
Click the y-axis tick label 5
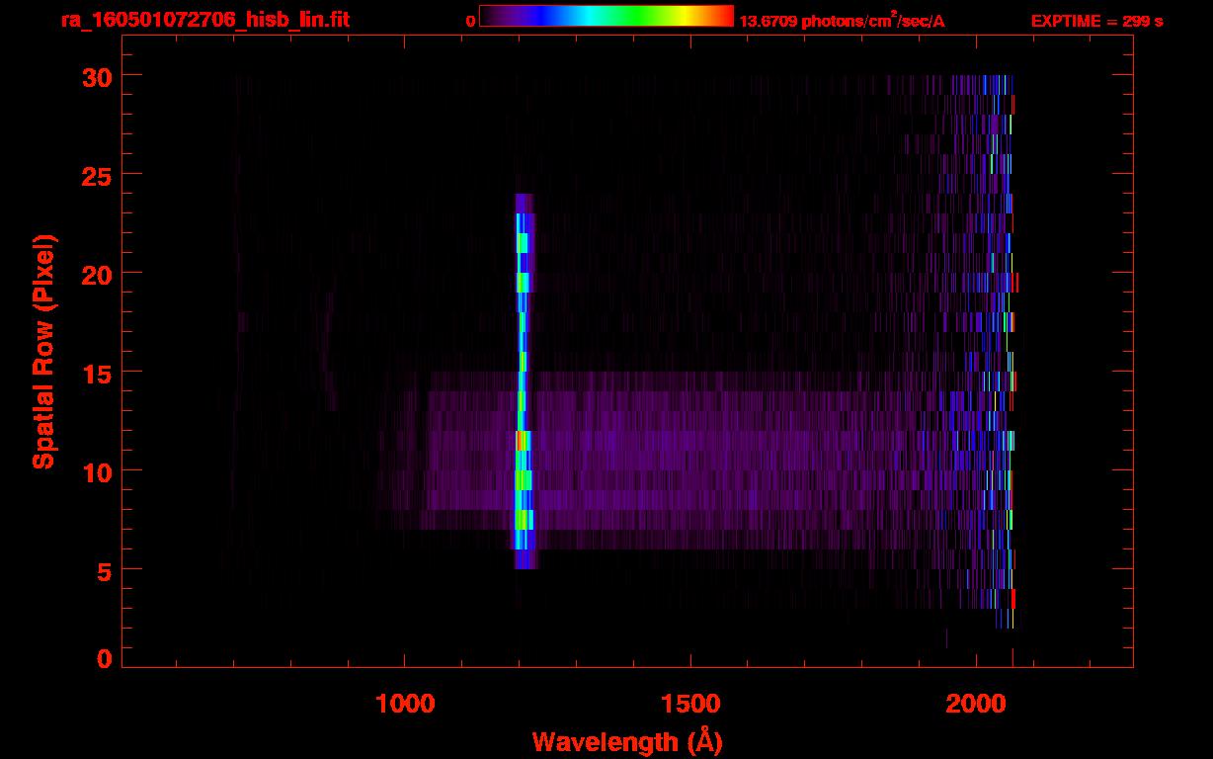pyautogui.click(x=103, y=570)
